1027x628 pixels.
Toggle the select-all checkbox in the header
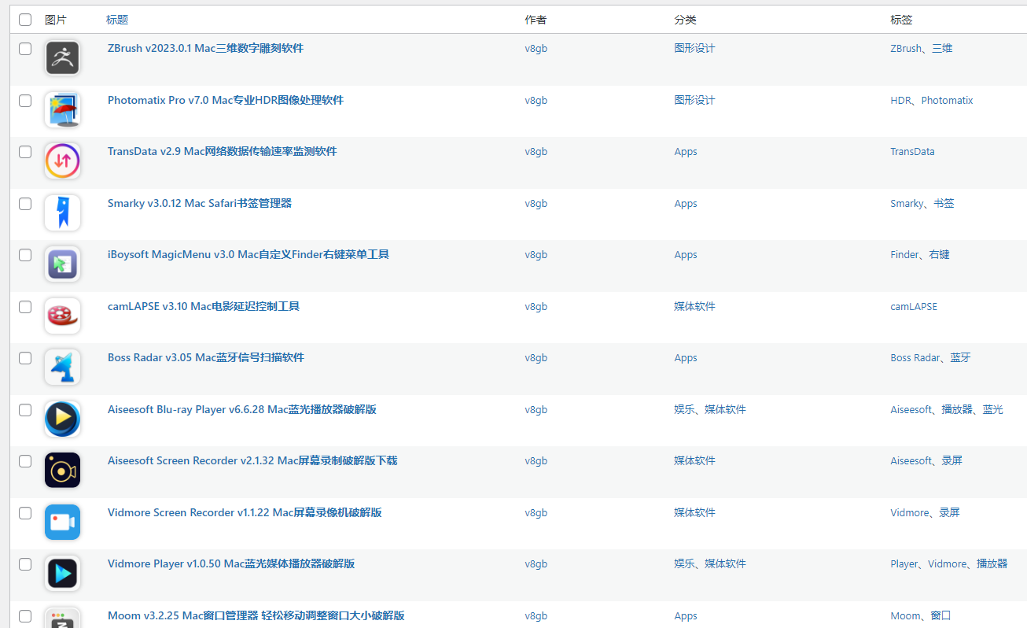pyautogui.click(x=24, y=19)
